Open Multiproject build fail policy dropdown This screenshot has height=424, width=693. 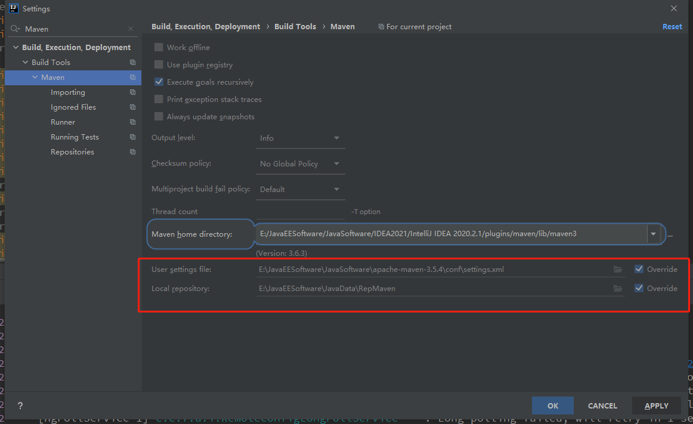(300, 190)
